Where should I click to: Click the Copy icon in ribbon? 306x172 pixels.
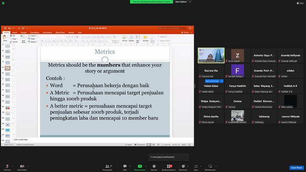[x=11, y=39]
